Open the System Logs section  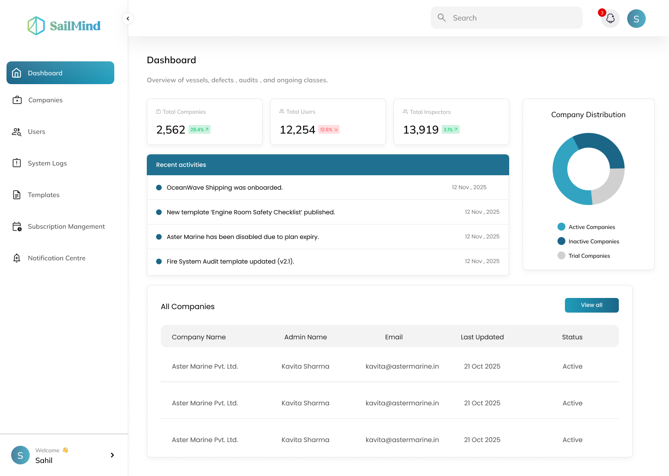click(47, 163)
